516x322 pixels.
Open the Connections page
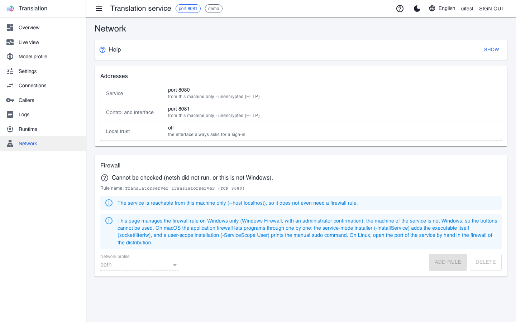43,86
